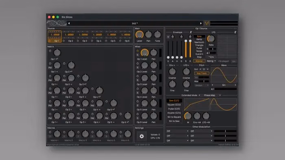Toggle the Macro 2 power icon
This screenshot has width=285, height=160.
point(64,132)
